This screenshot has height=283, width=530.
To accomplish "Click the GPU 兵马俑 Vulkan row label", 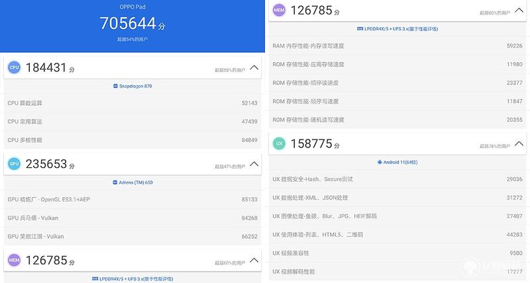I will 32,218.
